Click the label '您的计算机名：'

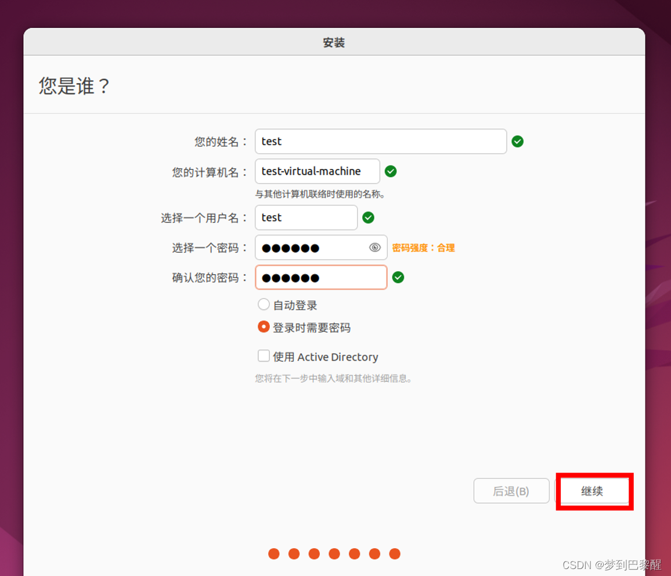[210, 172]
